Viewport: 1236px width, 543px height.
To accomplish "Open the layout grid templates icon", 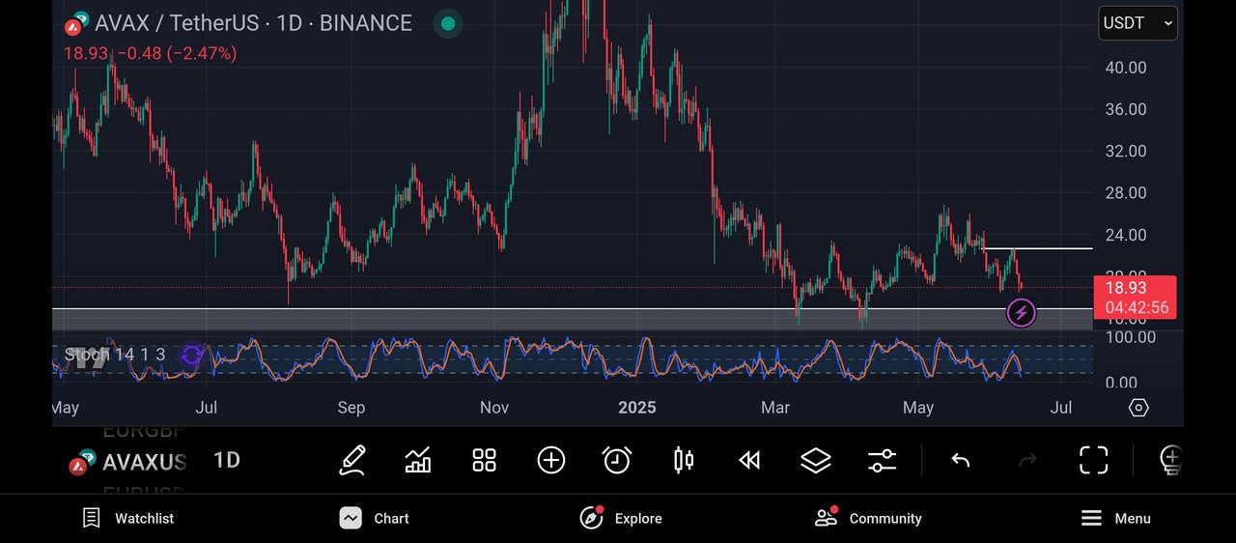I will pyautogui.click(x=484, y=460).
